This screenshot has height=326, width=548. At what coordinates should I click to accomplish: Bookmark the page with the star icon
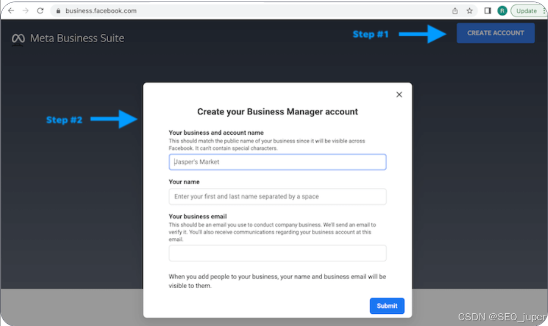pos(470,11)
